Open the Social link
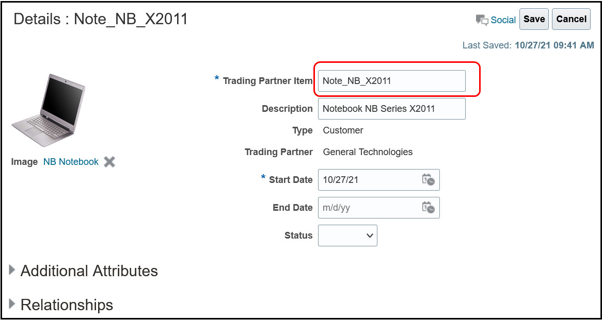602x320 pixels. (x=503, y=20)
